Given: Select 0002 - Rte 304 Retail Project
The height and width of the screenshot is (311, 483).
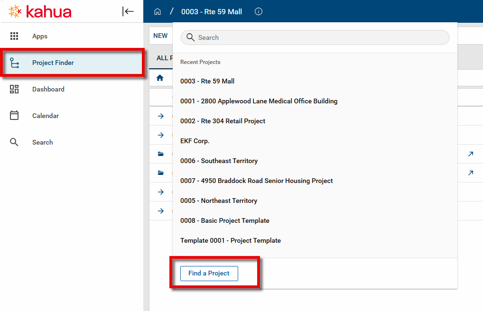Looking at the screenshot, I should pos(223,121).
